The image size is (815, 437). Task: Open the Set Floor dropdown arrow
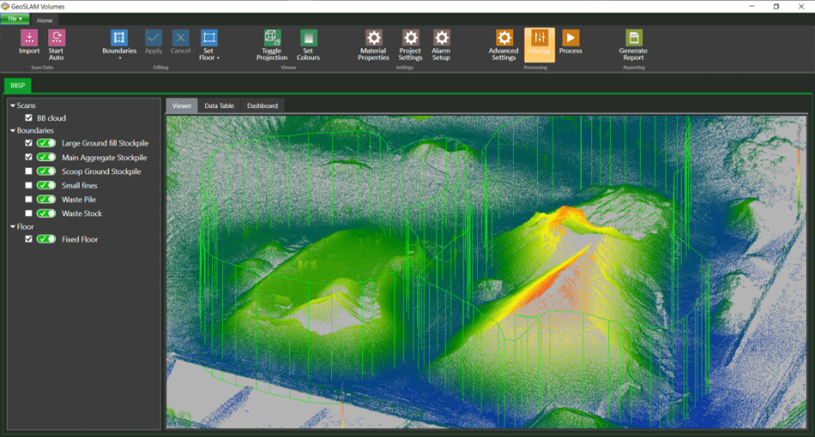pyautogui.click(x=218, y=57)
